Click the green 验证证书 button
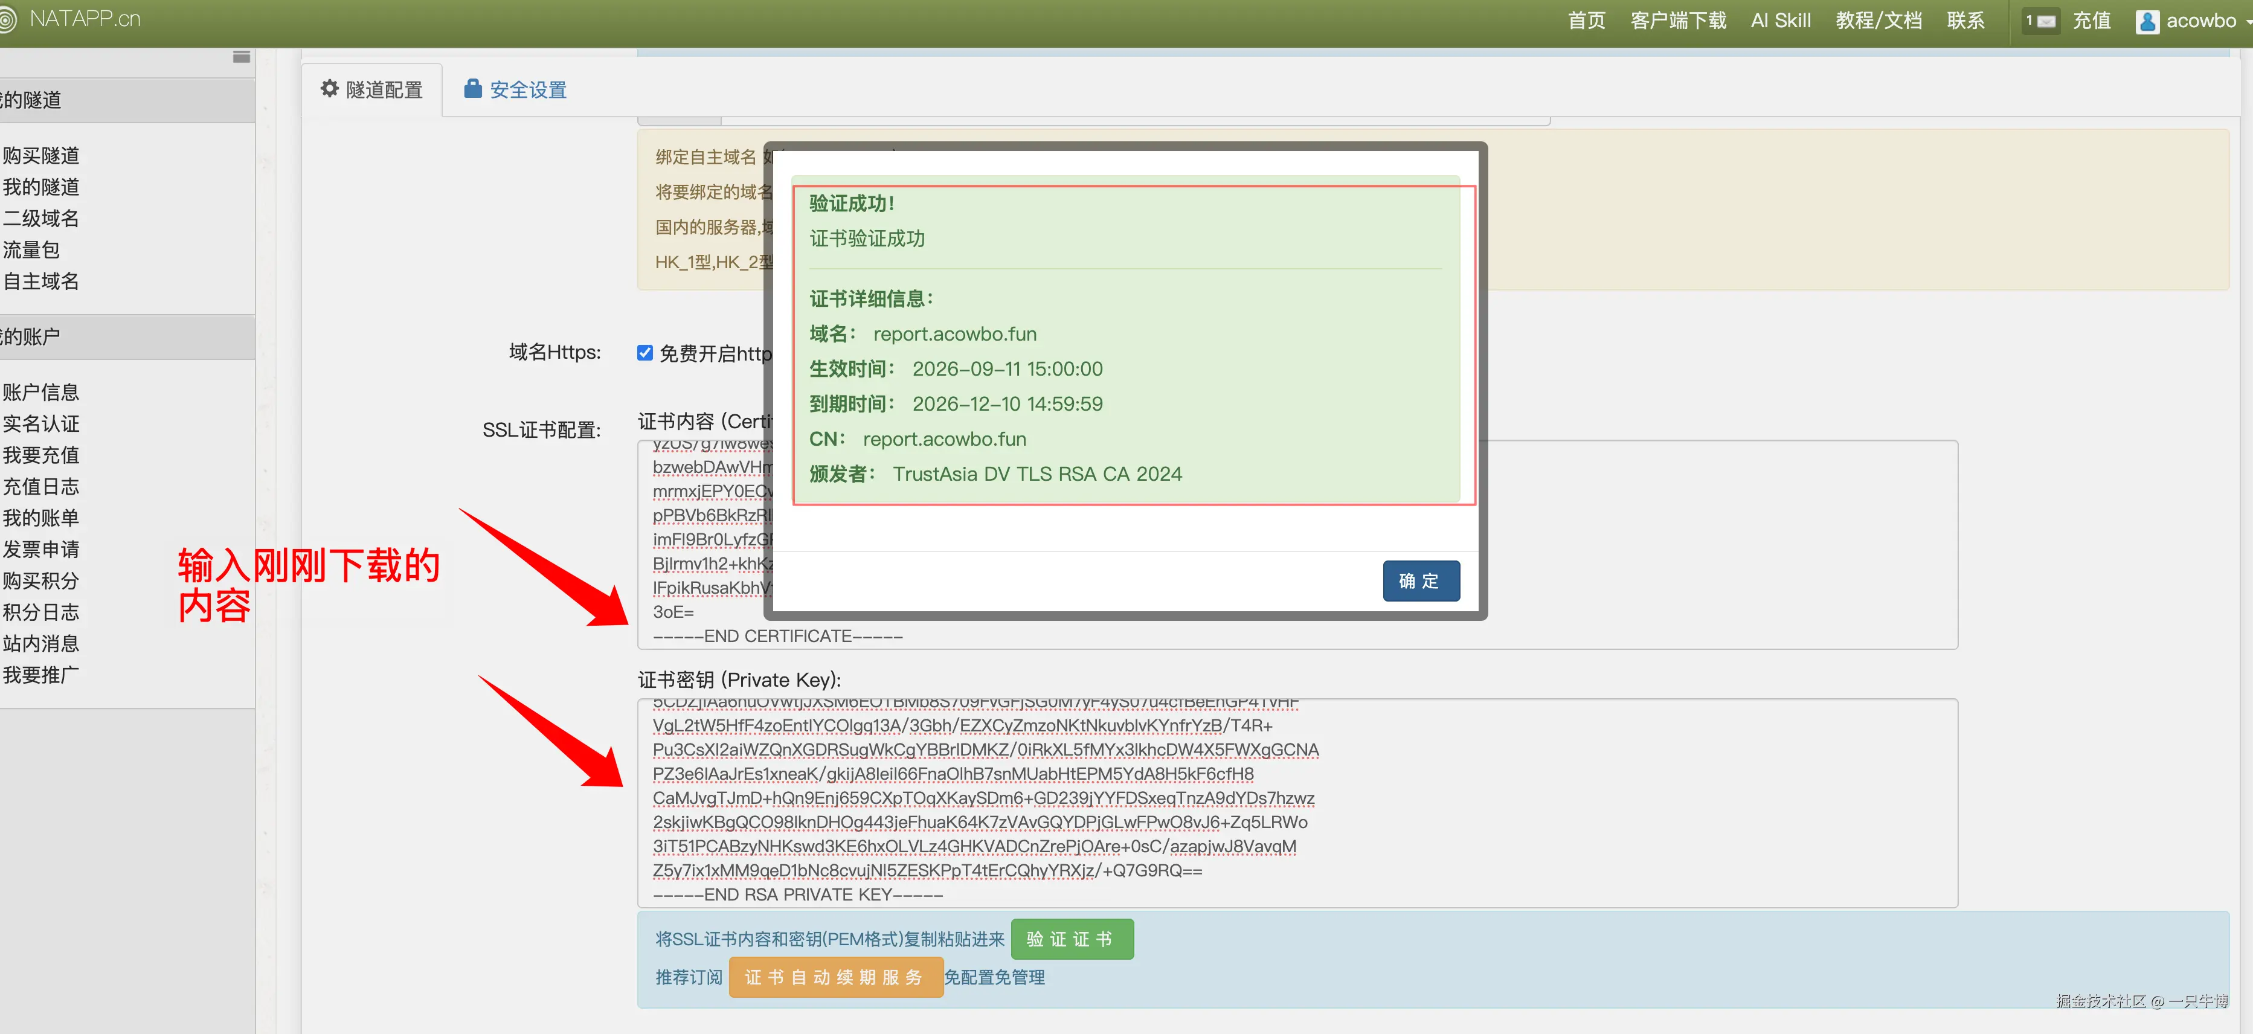The image size is (2253, 1034). click(1072, 939)
